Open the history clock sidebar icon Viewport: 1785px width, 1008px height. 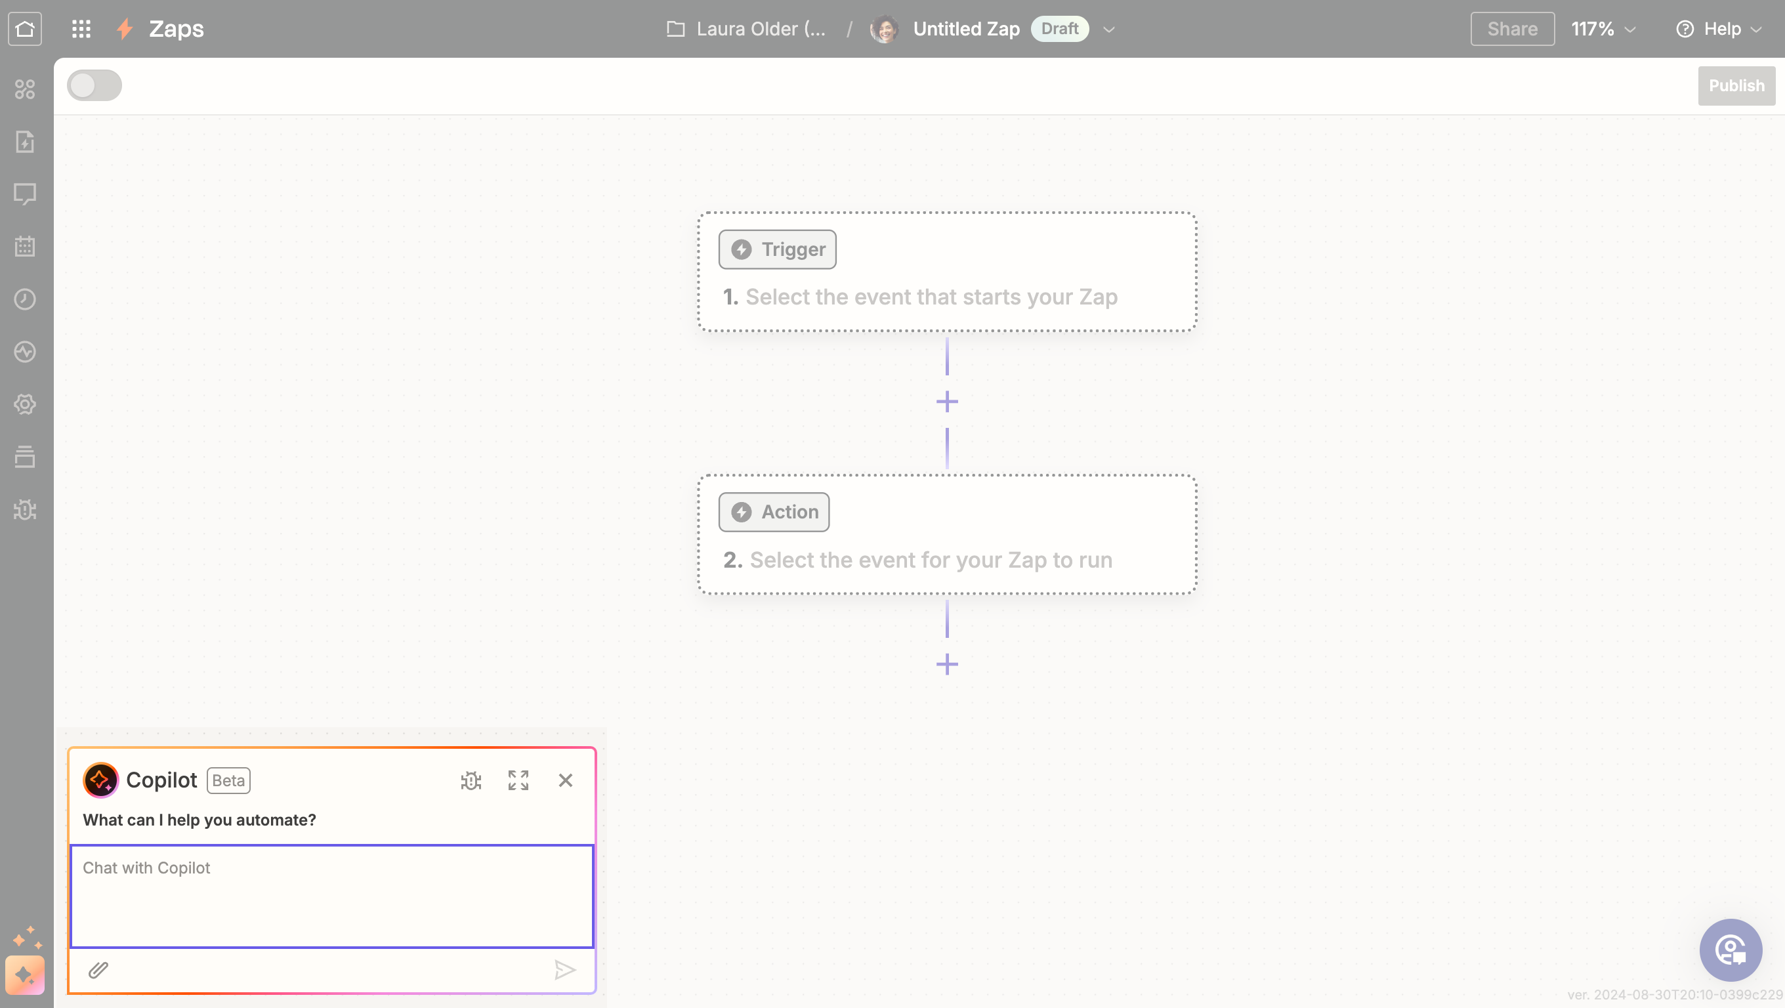coord(25,299)
